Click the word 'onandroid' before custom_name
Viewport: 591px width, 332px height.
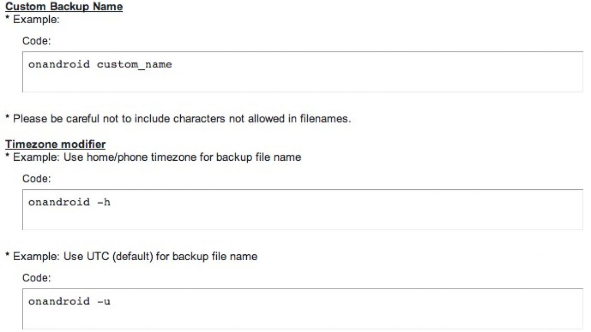click(x=59, y=64)
